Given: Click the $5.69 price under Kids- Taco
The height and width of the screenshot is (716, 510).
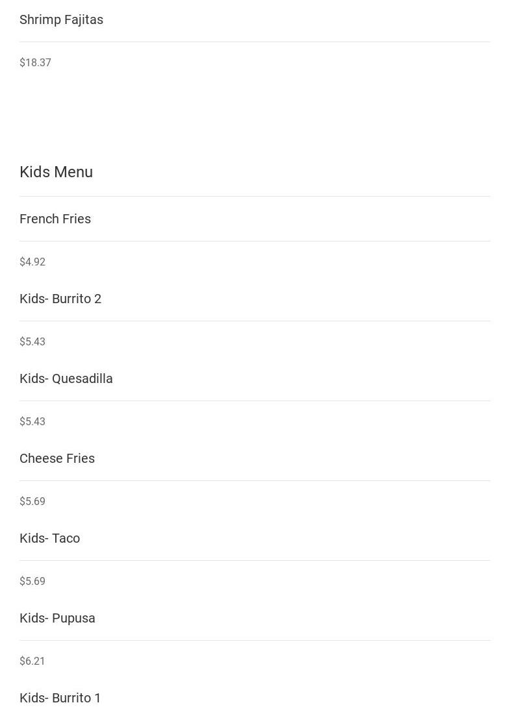Looking at the screenshot, I should [32, 581].
